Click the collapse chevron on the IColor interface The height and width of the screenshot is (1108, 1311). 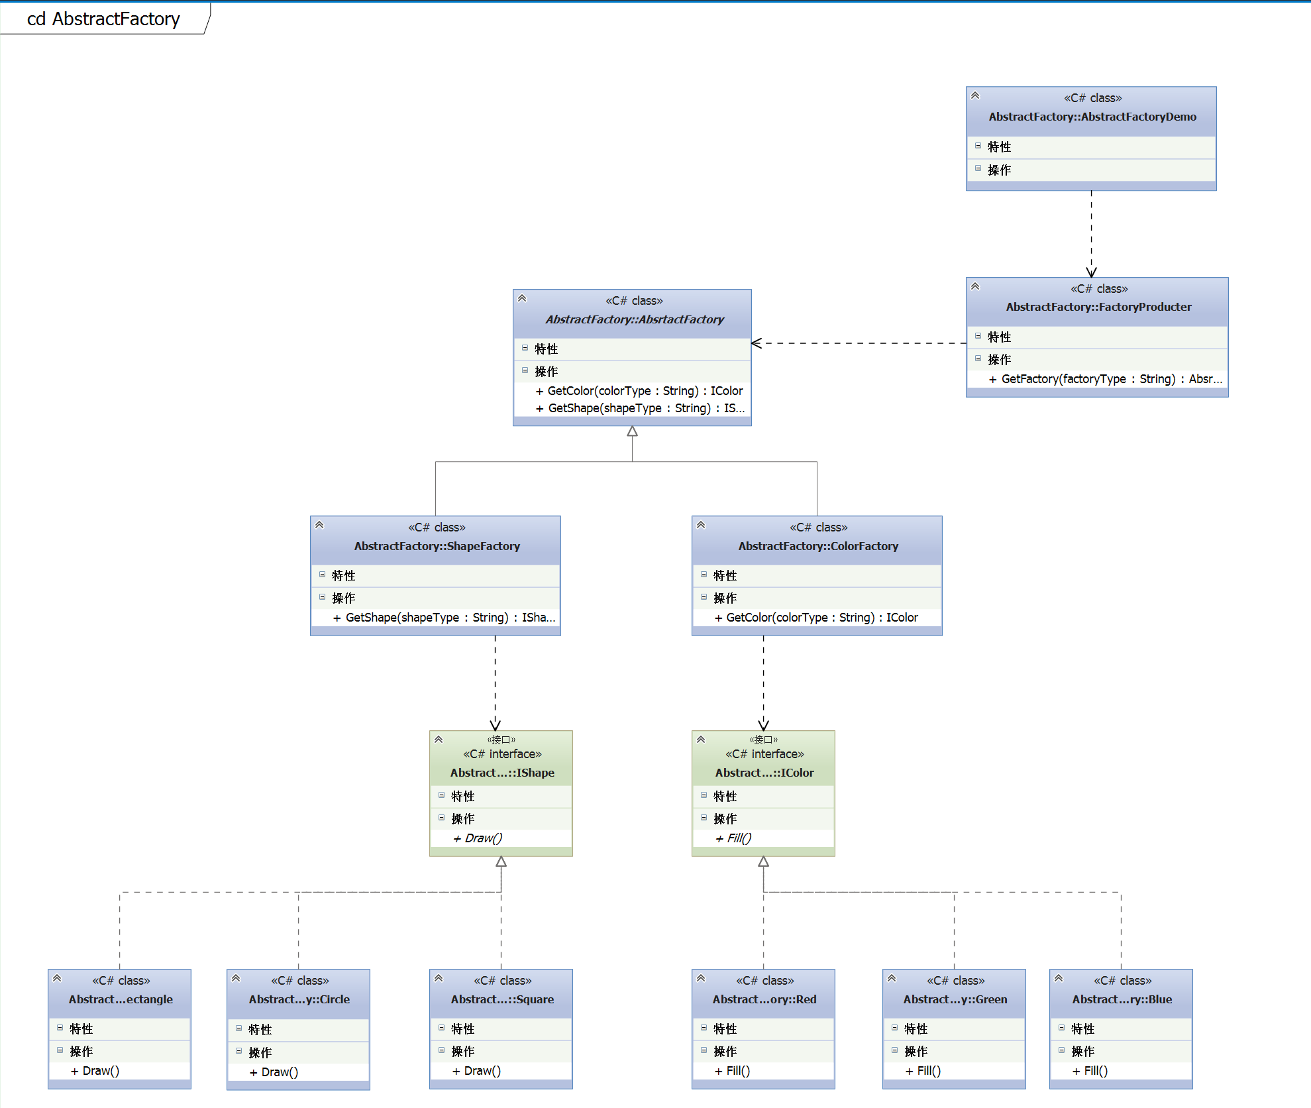(701, 740)
